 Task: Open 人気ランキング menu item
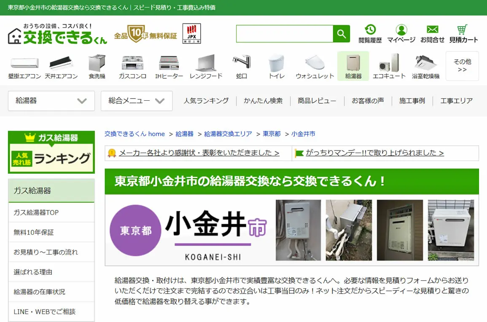coord(206,101)
